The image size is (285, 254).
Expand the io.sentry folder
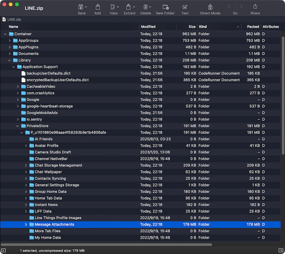[x=18, y=119]
